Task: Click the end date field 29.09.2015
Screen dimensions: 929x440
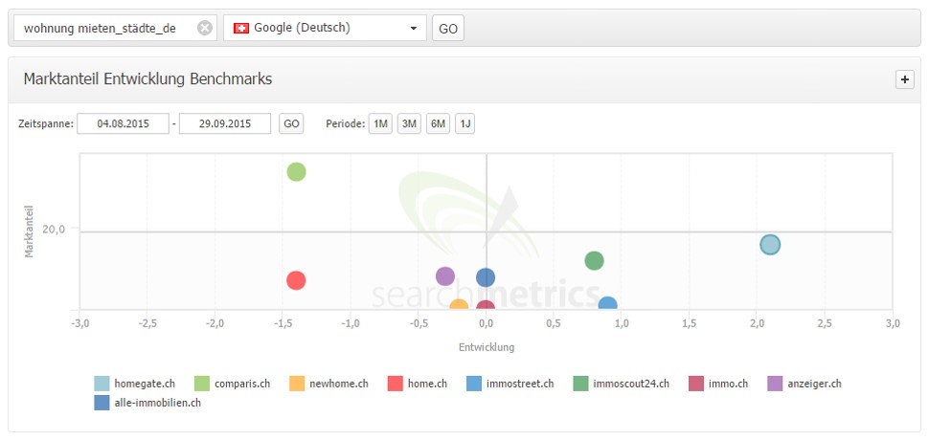Action: pos(224,123)
